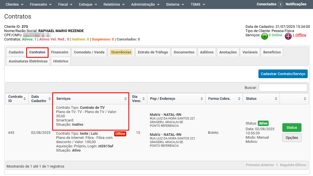The image size is (313, 176).
Task: Focus the Buscar search field
Action: click(283, 88)
